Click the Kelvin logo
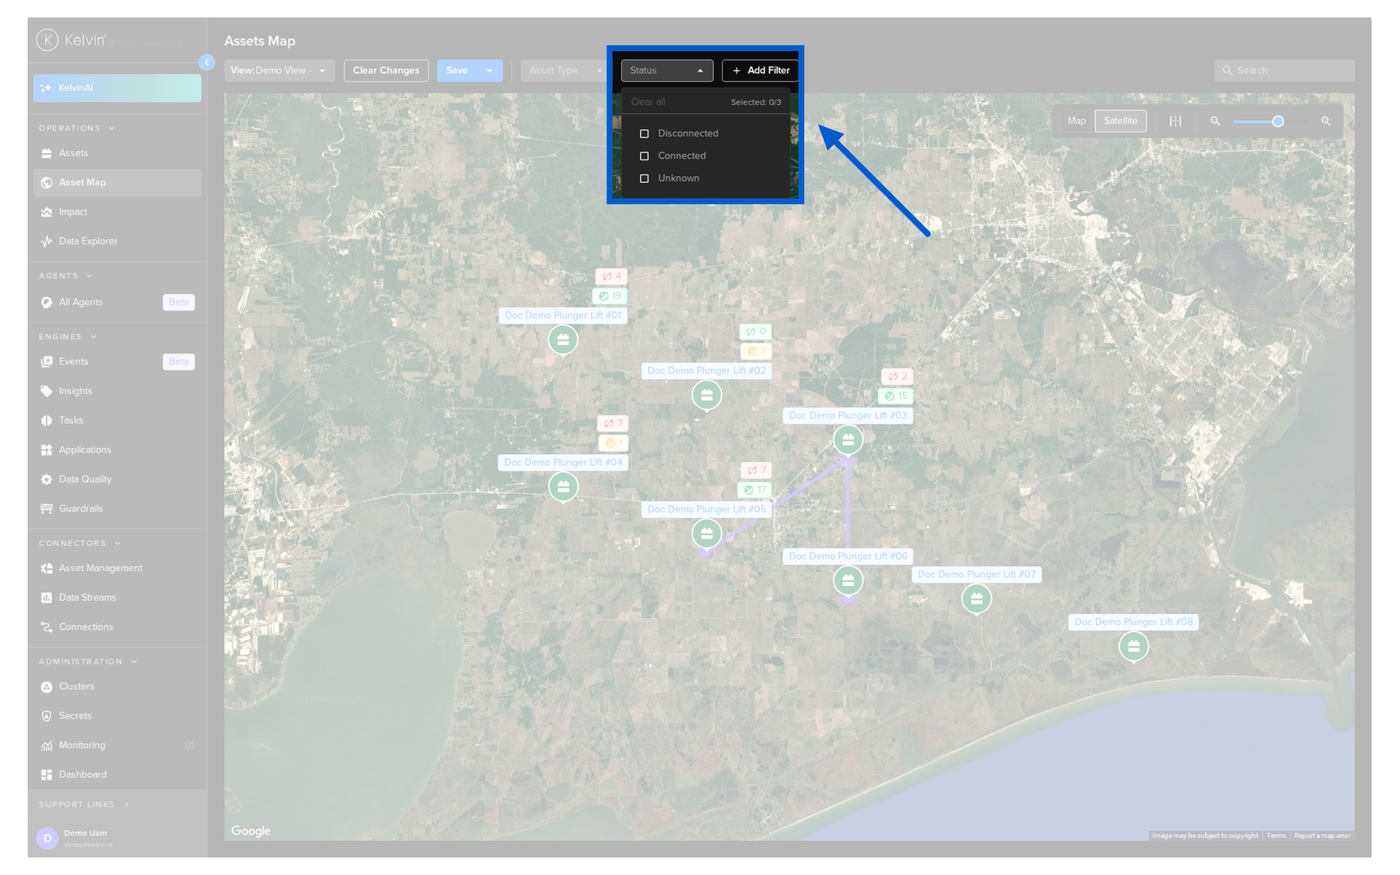Screen dimensions: 1400x875 click(71, 40)
